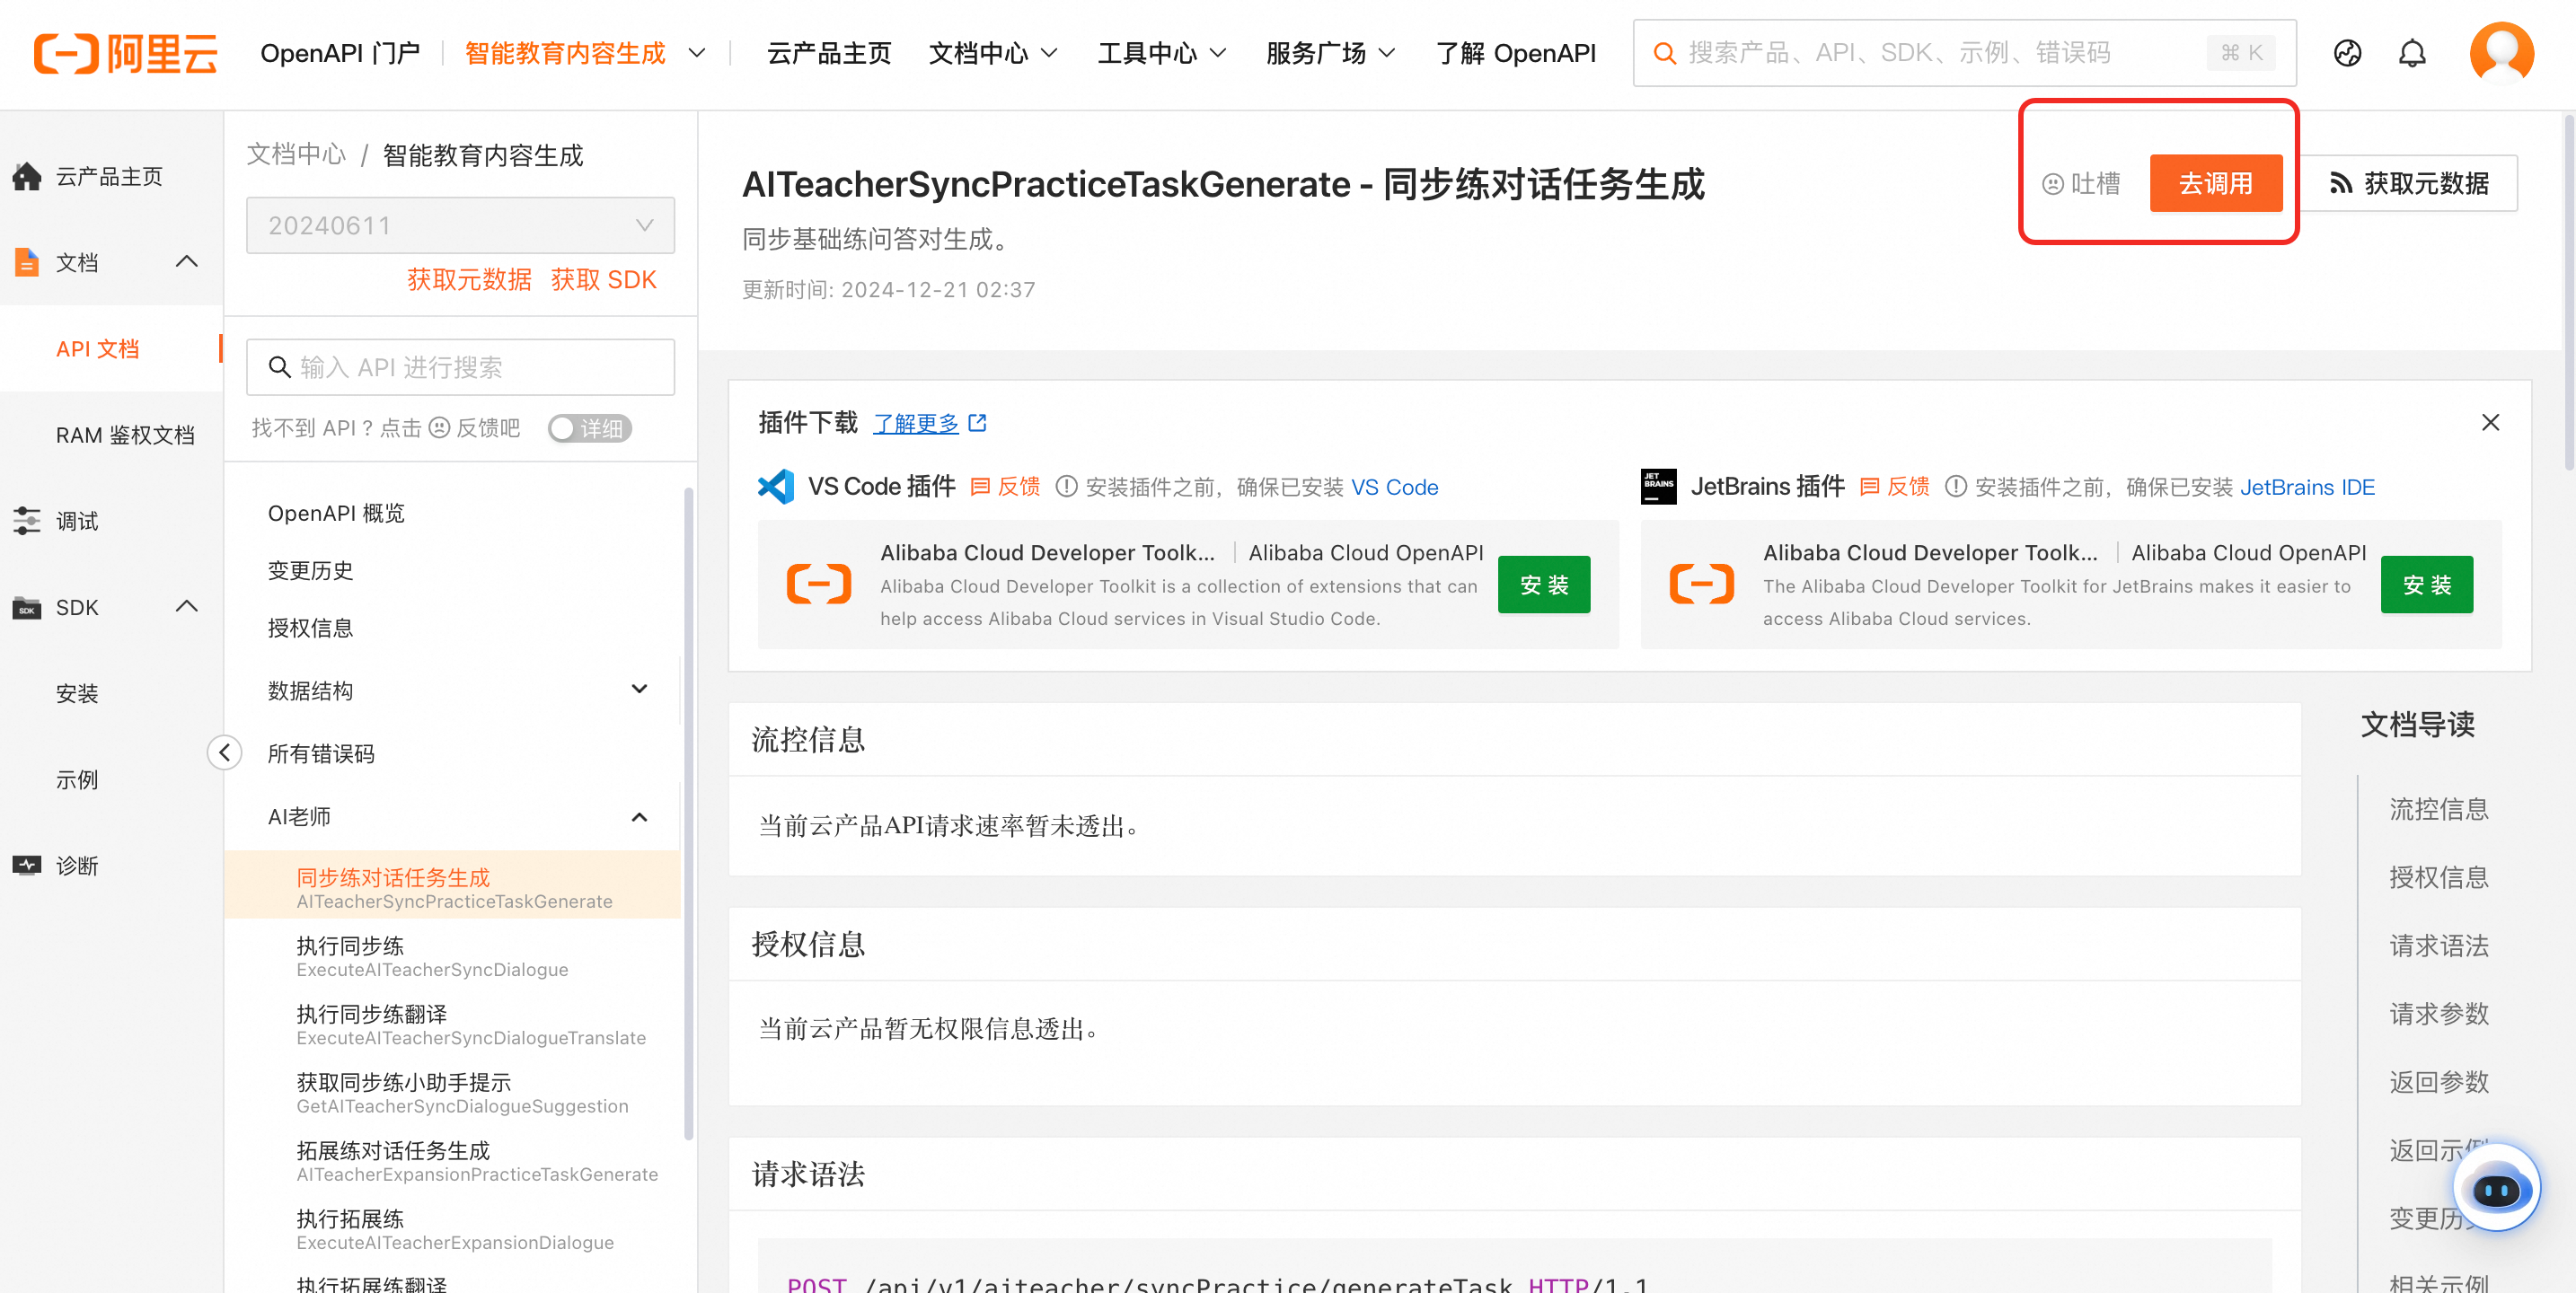Screen dimensions: 2576x1293
Task: Click the 调试 debug sliders icon
Action: (x=27, y=521)
